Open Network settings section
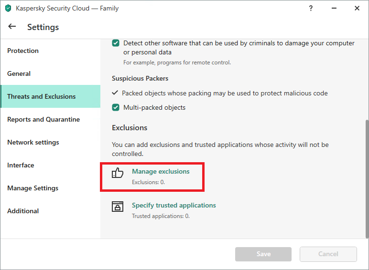The image size is (369, 270). pyautogui.click(x=33, y=142)
